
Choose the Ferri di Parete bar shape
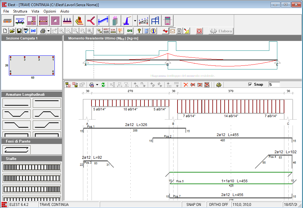[x=17, y=150]
